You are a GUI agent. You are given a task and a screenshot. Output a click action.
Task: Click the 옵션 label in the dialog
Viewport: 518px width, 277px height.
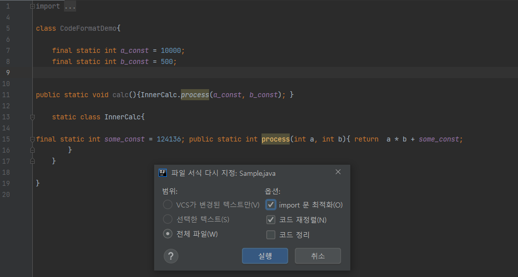coord(273,191)
